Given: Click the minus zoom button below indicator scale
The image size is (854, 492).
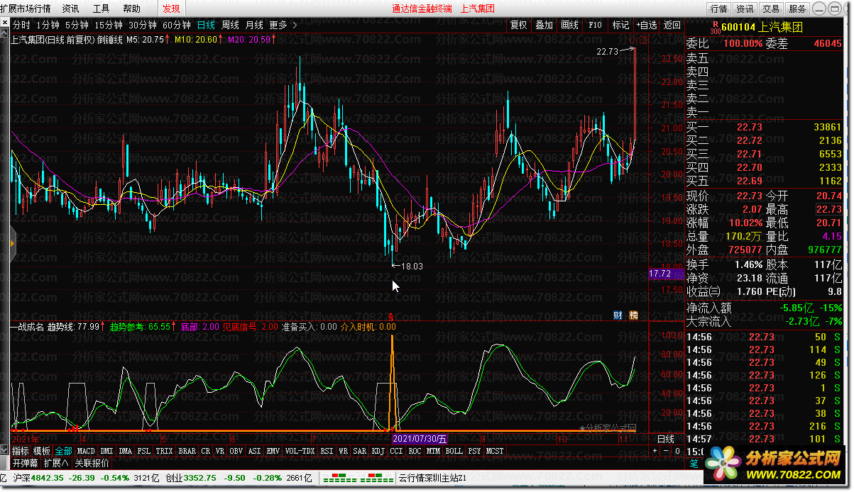Looking at the screenshot, I should click(x=665, y=451).
